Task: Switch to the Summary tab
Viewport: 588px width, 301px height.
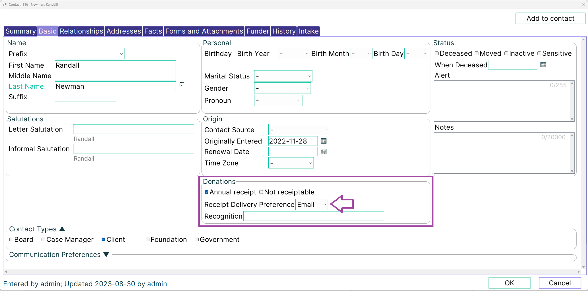Action: (x=20, y=31)
